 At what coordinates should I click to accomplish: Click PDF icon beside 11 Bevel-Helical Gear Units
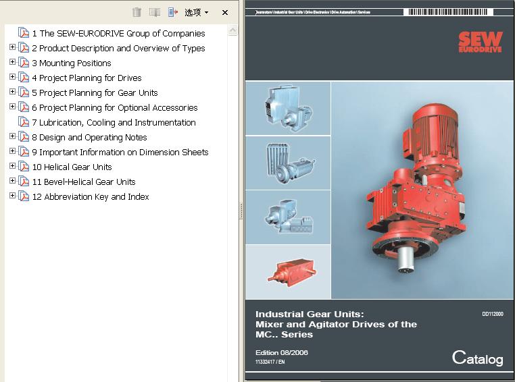tap(24, 182)
